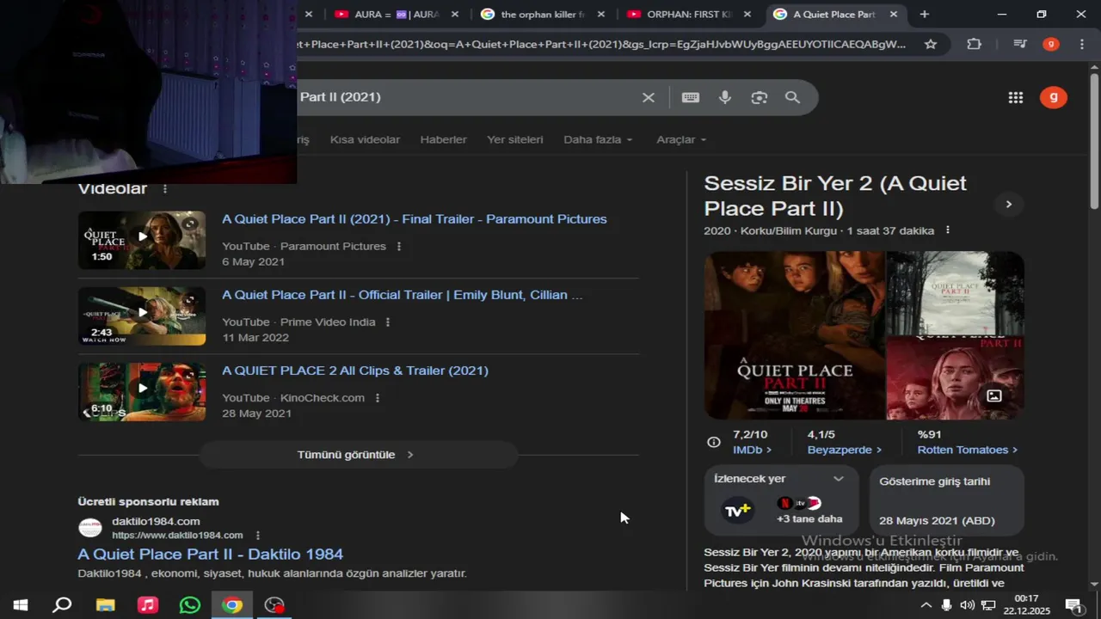Open the Daktilo 1984 sponsored result
The height and width of the screenshot is (619, 1101).
[210, 555]
